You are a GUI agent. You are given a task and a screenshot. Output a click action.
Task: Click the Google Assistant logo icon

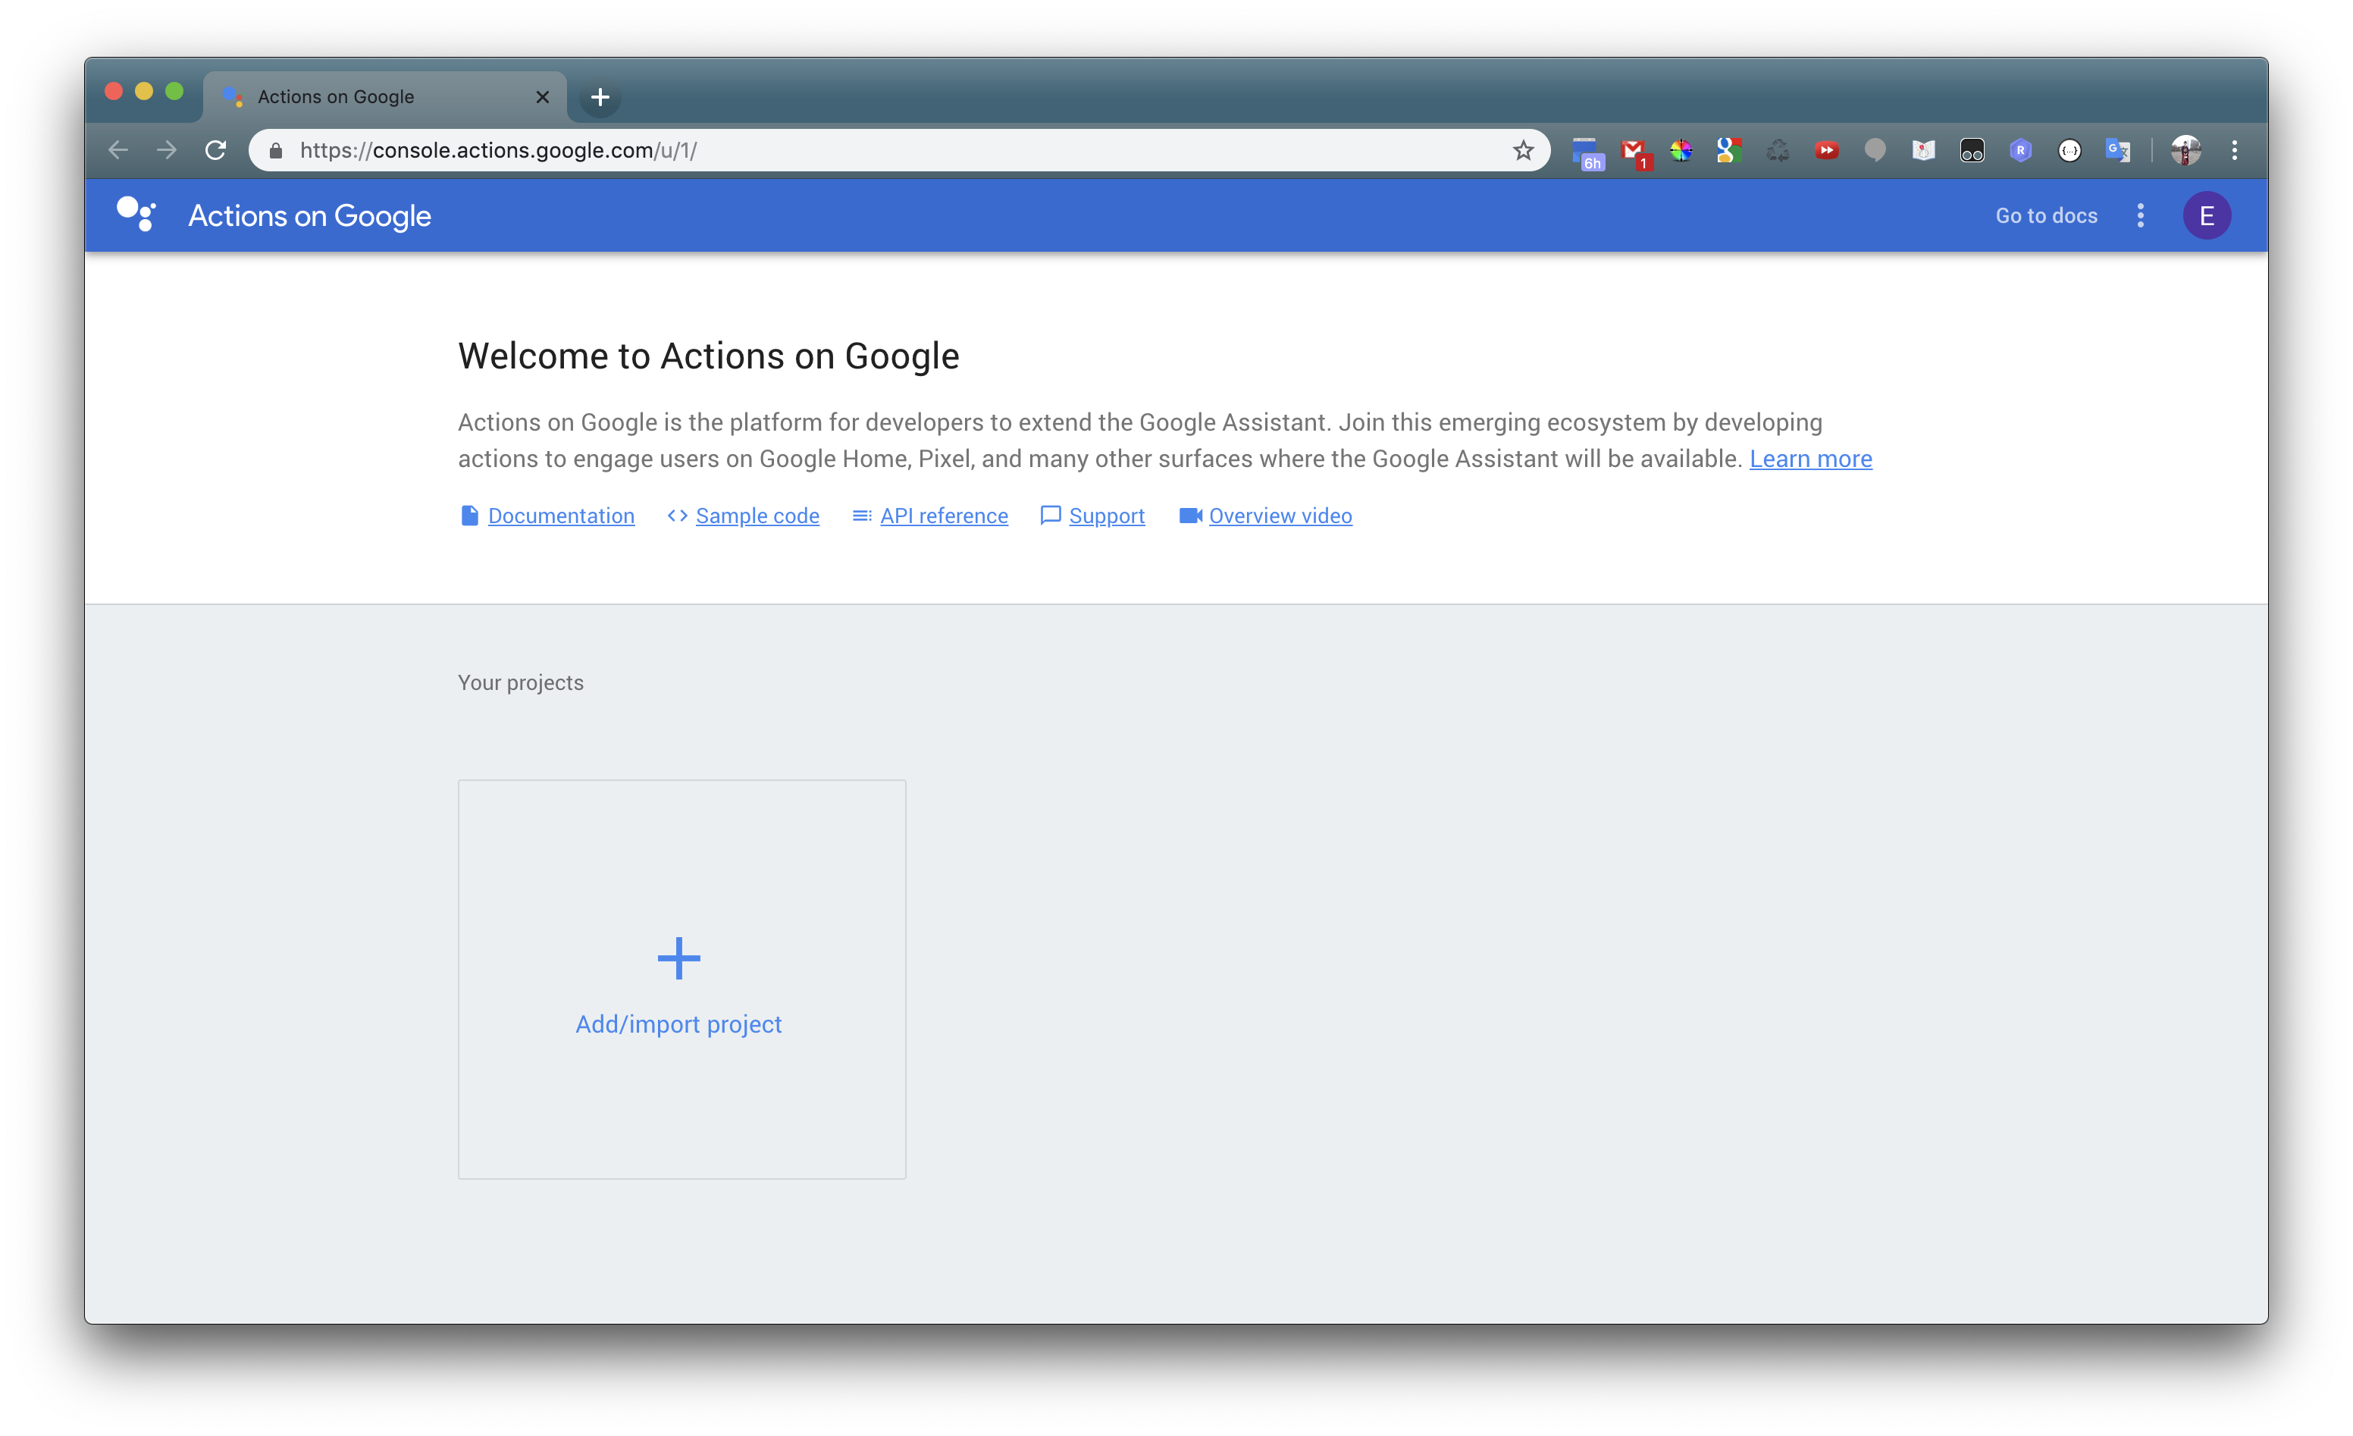136,215
